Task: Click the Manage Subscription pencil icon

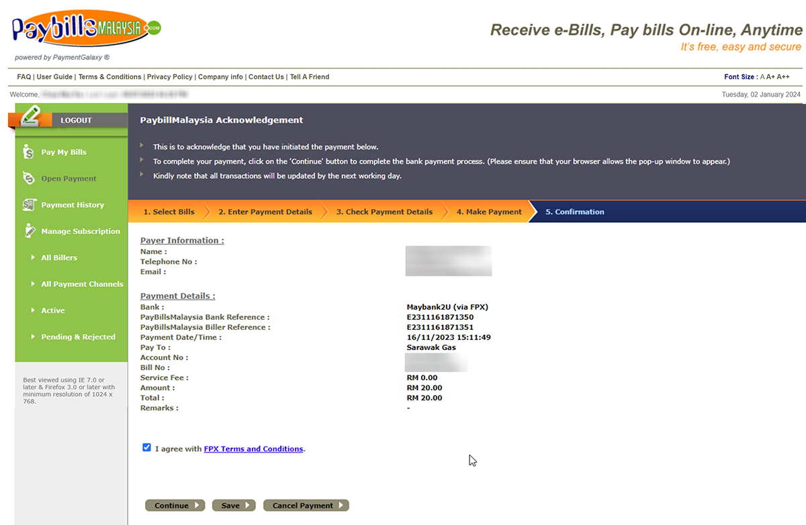Action: 30,231
